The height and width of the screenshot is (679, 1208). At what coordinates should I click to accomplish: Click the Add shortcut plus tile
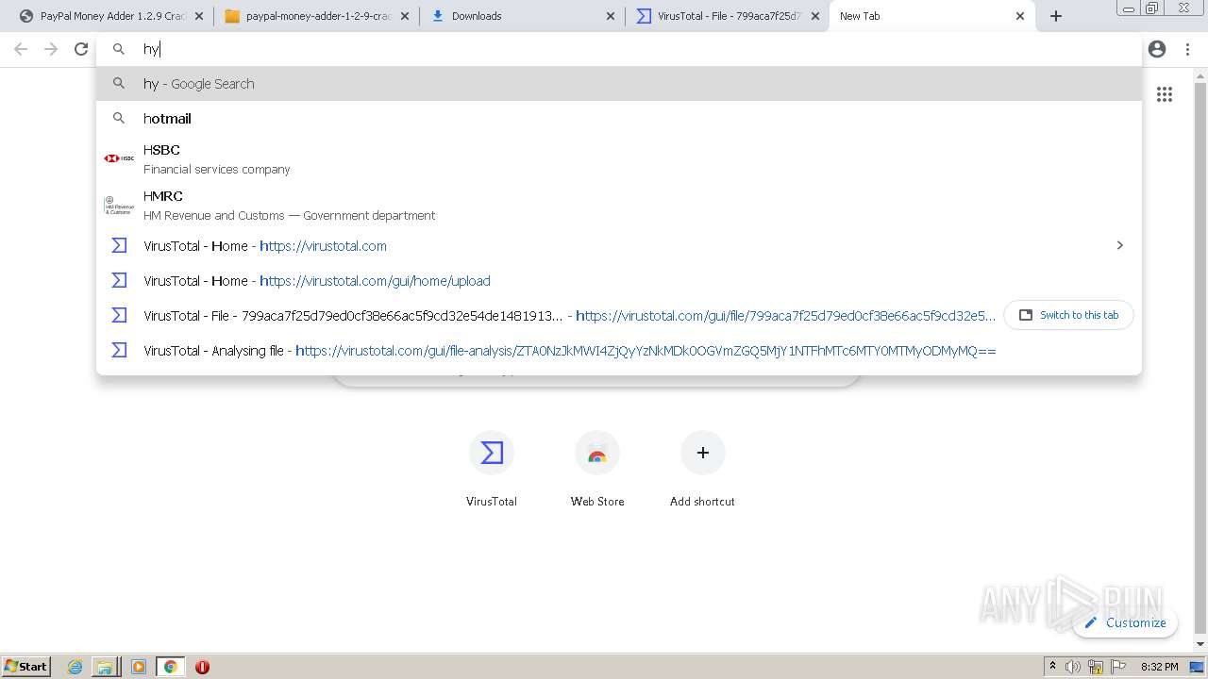coord(703,470)
